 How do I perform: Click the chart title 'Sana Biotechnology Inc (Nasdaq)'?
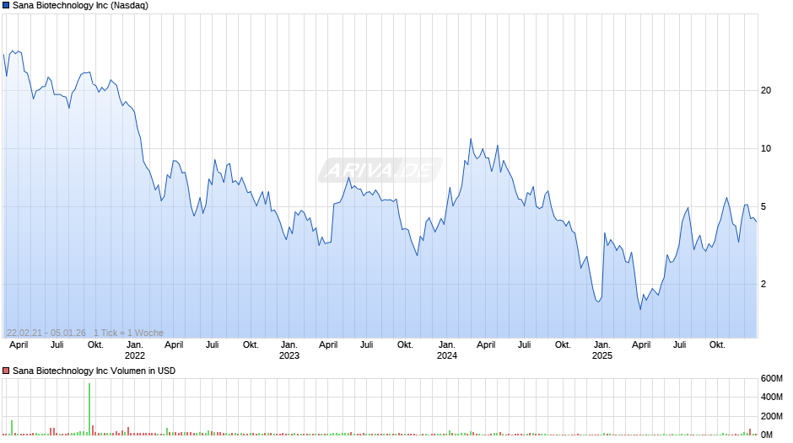[x=80, y=6]
